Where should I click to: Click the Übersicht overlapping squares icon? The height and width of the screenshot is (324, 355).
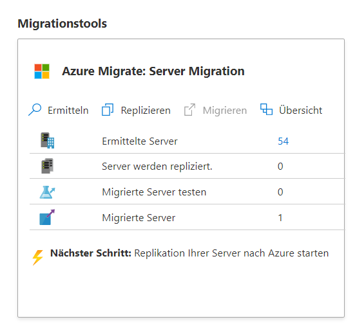266,109
